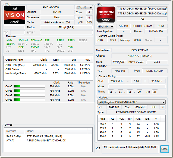The width and height of the screenshot is (173, 158).
Task: Click the Core3 usage bar
Action: point(29,100)
